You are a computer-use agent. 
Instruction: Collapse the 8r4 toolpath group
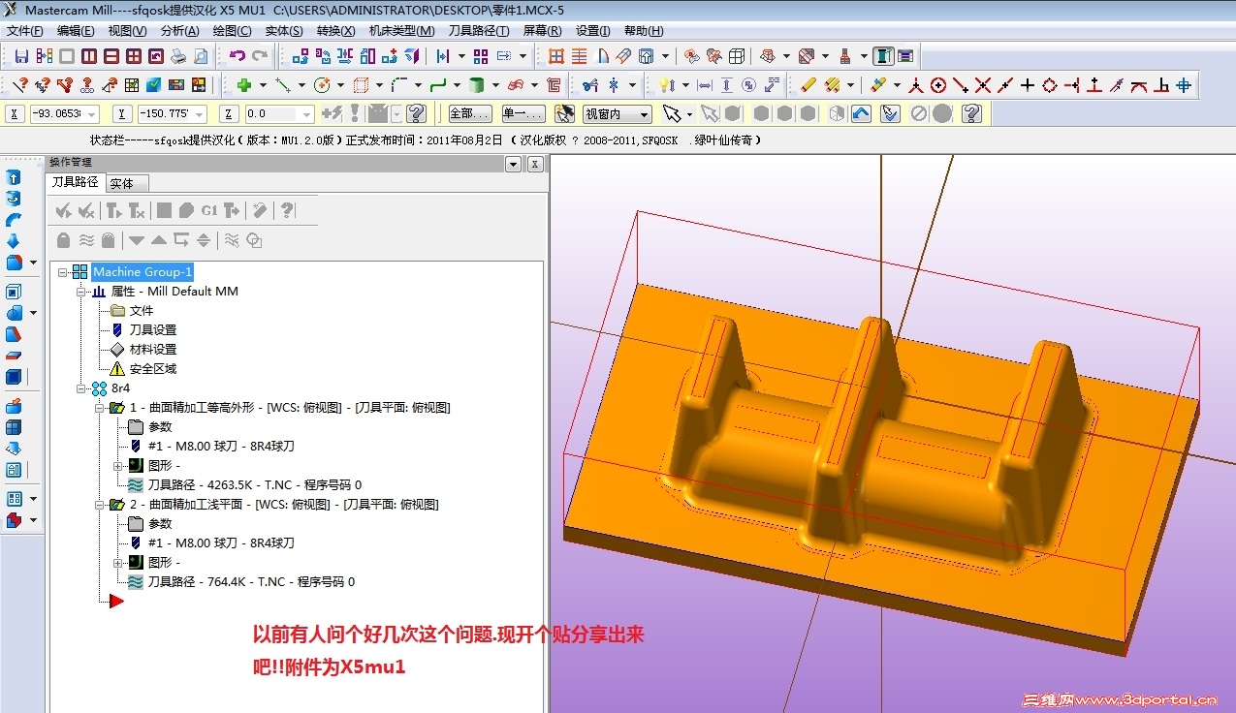[x=81, y=388]
